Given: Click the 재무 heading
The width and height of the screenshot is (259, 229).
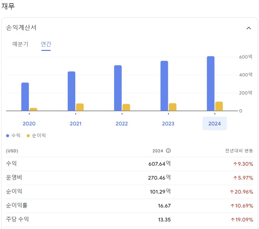Looking at the screenshot, I should pos(8,6).
